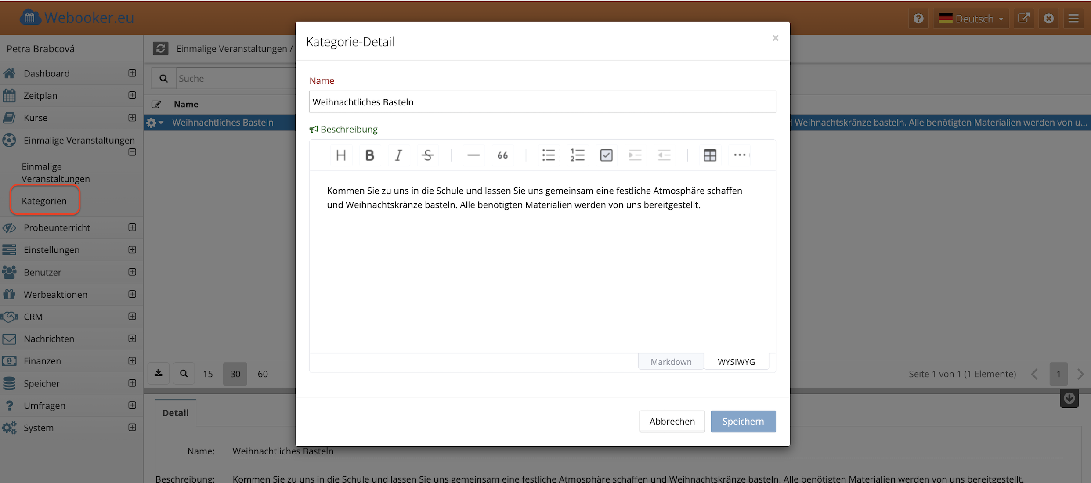This screenshot has width=1091, height=483.
Task: Click the Abbrechen button
Action: pyautogui.click(x=672, y=421)
